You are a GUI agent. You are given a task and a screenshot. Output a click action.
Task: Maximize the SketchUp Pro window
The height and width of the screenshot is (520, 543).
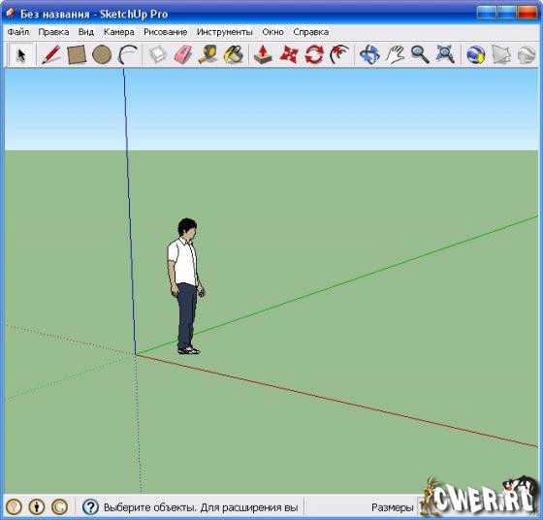[x=506, y=13]
